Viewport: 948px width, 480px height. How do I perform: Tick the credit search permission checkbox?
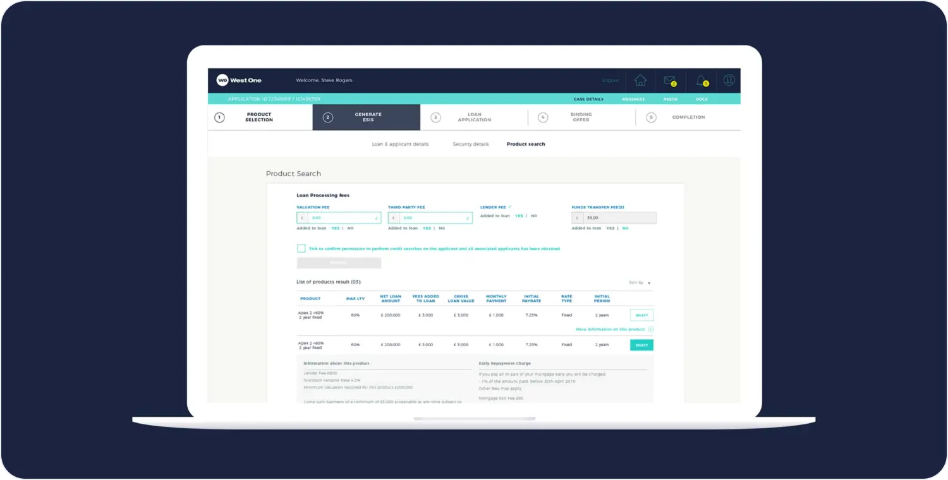(301, 249)
